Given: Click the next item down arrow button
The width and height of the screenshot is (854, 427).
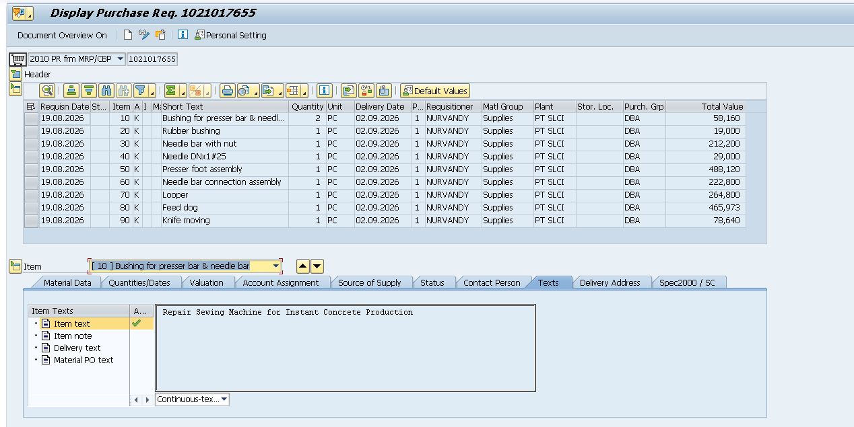Looking at the screenshot, I should 317,266.
